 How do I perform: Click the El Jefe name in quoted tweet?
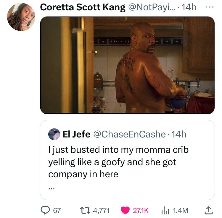pos(76,135)
